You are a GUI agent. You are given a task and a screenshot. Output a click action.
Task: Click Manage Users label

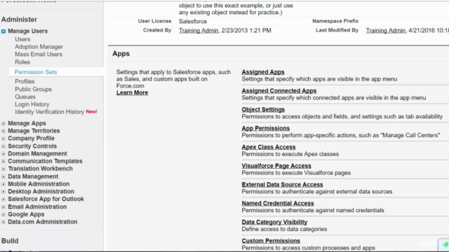(28, 31)
